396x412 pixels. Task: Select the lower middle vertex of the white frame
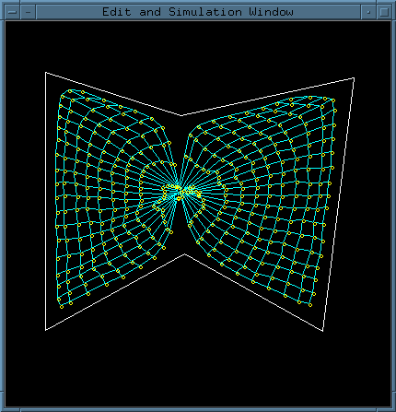click(x=184, y=254)
